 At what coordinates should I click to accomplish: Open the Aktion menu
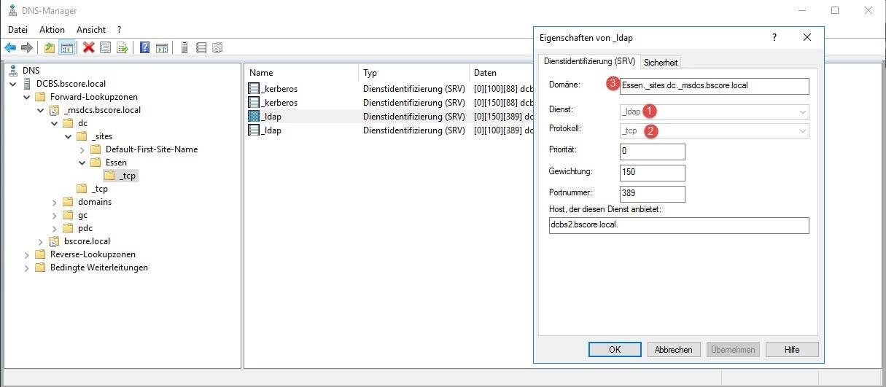52,30
